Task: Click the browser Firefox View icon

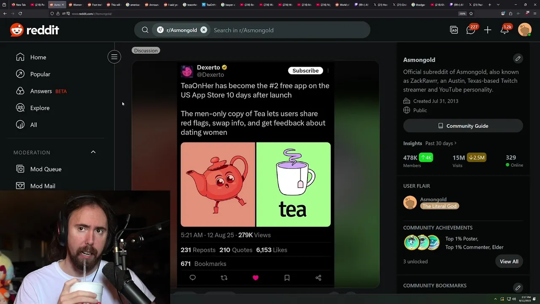Action: [x=4, y=5]
